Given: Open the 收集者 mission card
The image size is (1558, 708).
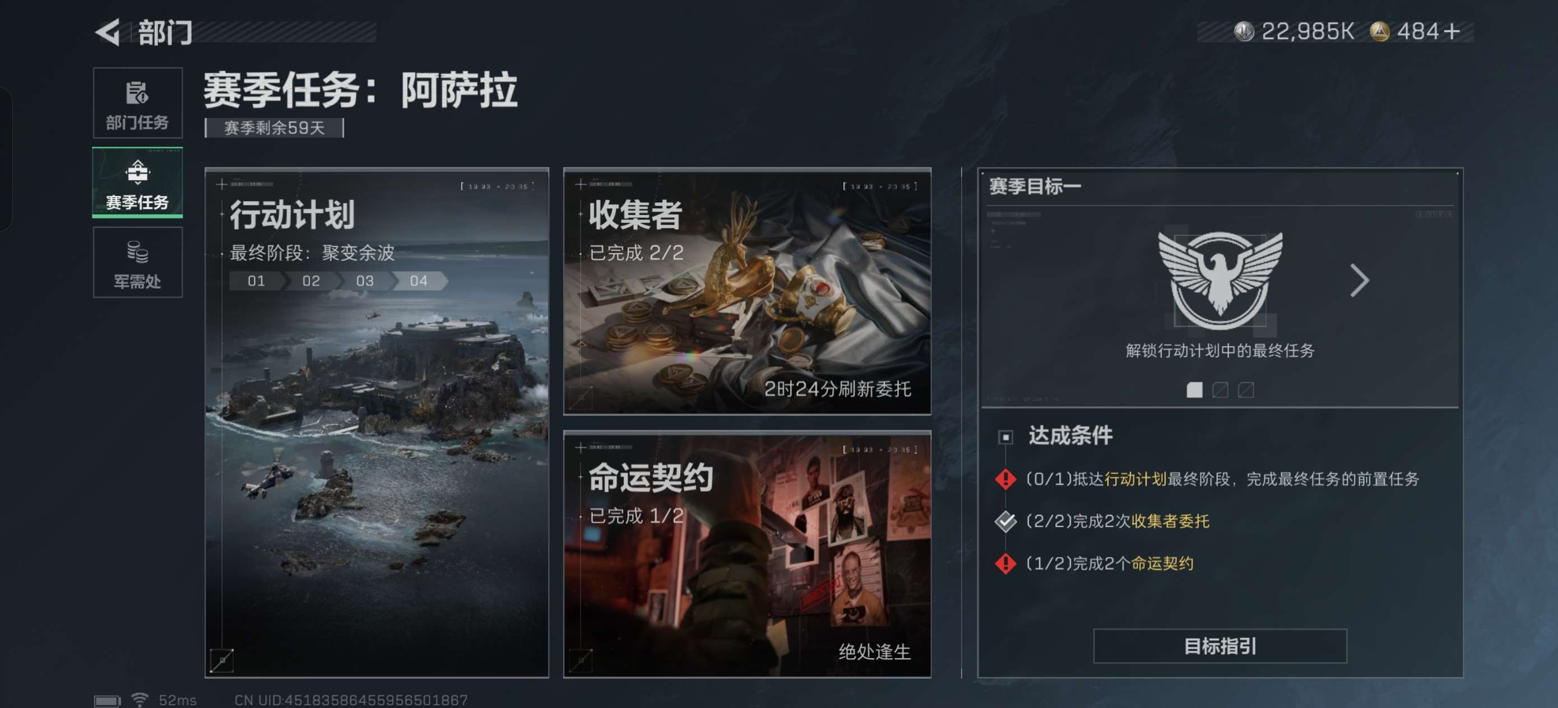Looking at the screenshot, I should (747, 291).
